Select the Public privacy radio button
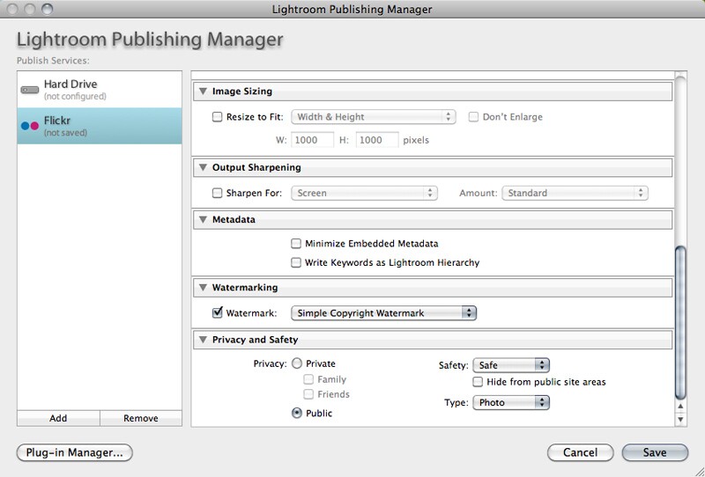This screenshot has height=477, width=705. point(297,413)
